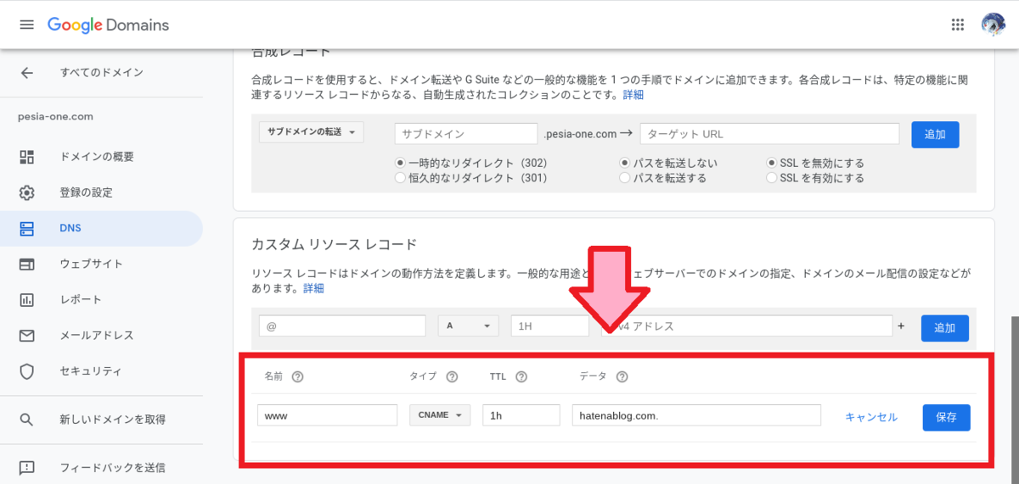Select SSL を無効にする radio
This screenshot has width=1019, height=484.
(x=771, y=163)
